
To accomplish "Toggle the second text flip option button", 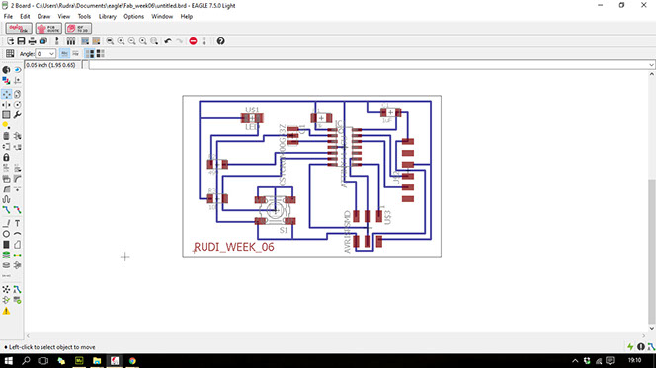I will [x=75, y=54].
